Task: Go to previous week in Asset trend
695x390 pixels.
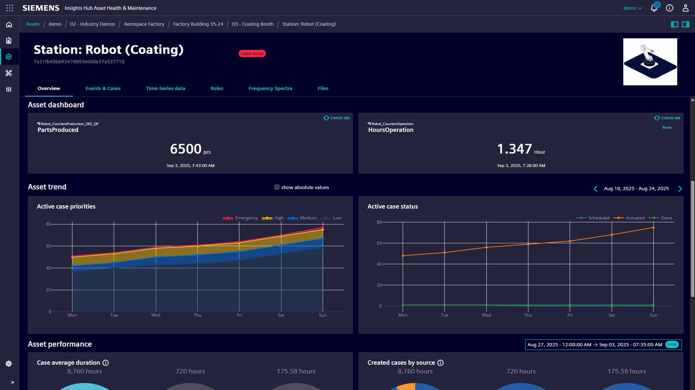Action: pyautogui.click(x=596, y=189)
